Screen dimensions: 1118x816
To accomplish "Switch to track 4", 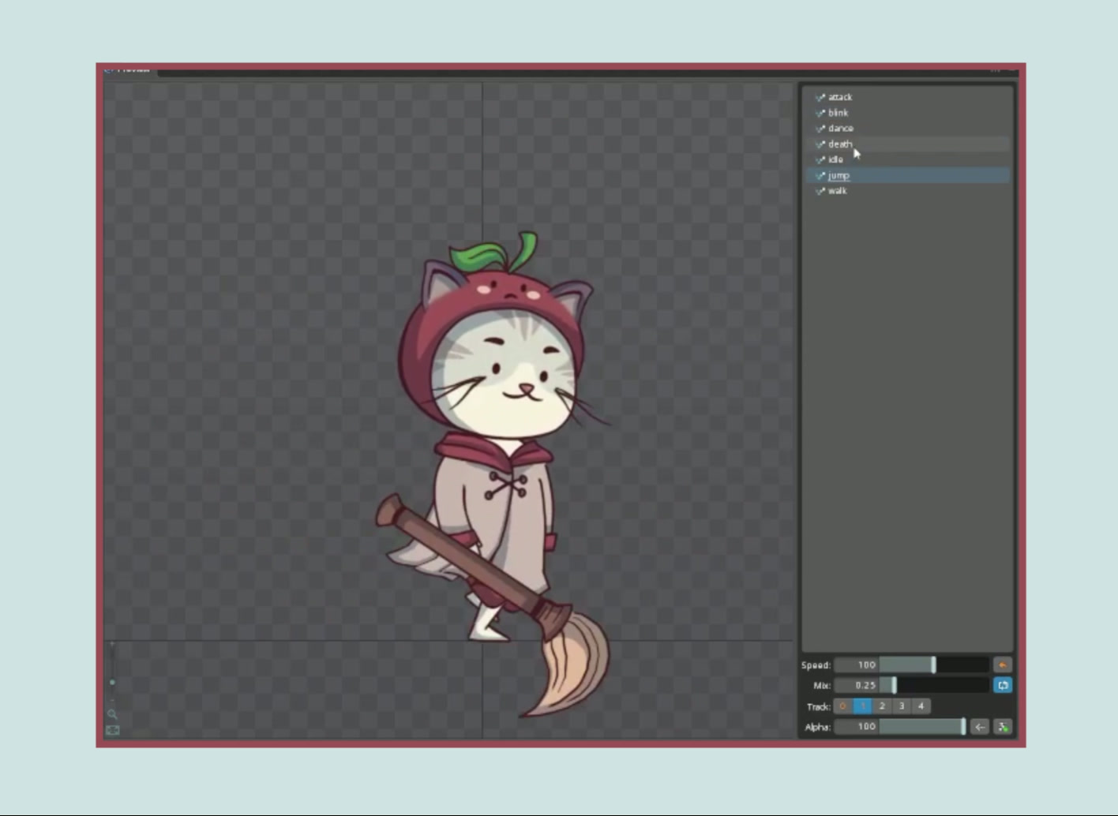I will (921, 706).
